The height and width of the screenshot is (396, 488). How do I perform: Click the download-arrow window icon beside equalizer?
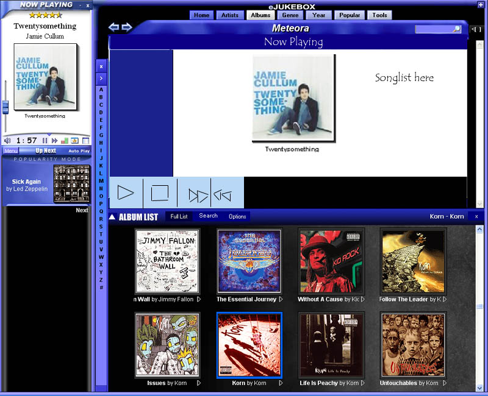pyautogui.click(x=74, y=141)
